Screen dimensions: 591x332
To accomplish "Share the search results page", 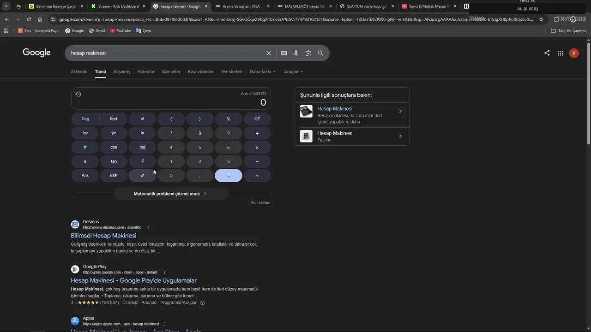I will [547, 53].
